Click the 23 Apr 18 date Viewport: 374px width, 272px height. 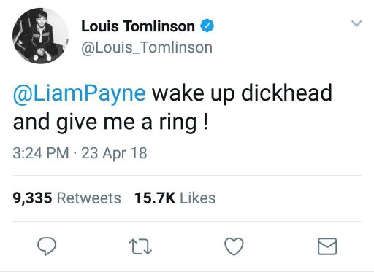click(x=114, y=153)
